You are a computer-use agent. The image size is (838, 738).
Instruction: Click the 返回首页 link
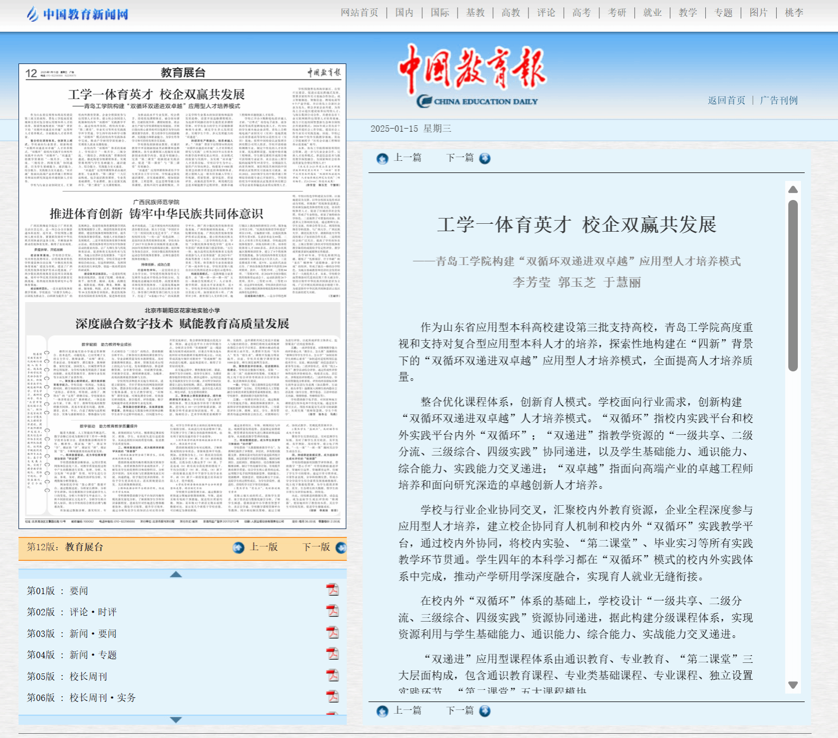tap(726, 101)
